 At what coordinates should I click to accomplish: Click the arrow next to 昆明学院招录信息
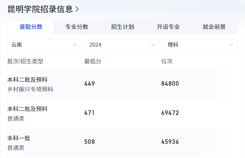coord(77,9)
